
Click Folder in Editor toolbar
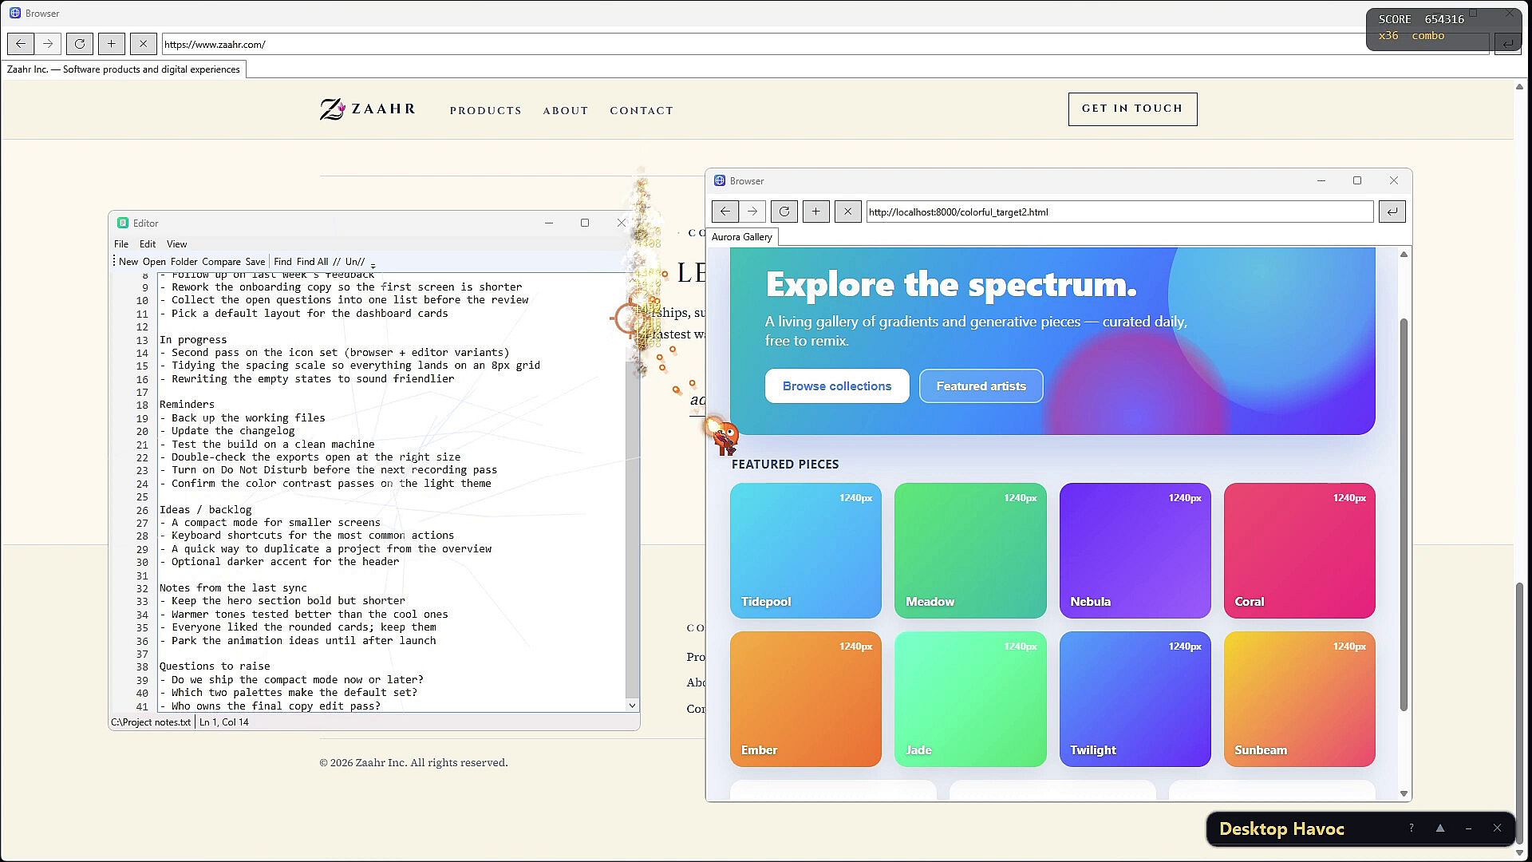tap(184, 262)
